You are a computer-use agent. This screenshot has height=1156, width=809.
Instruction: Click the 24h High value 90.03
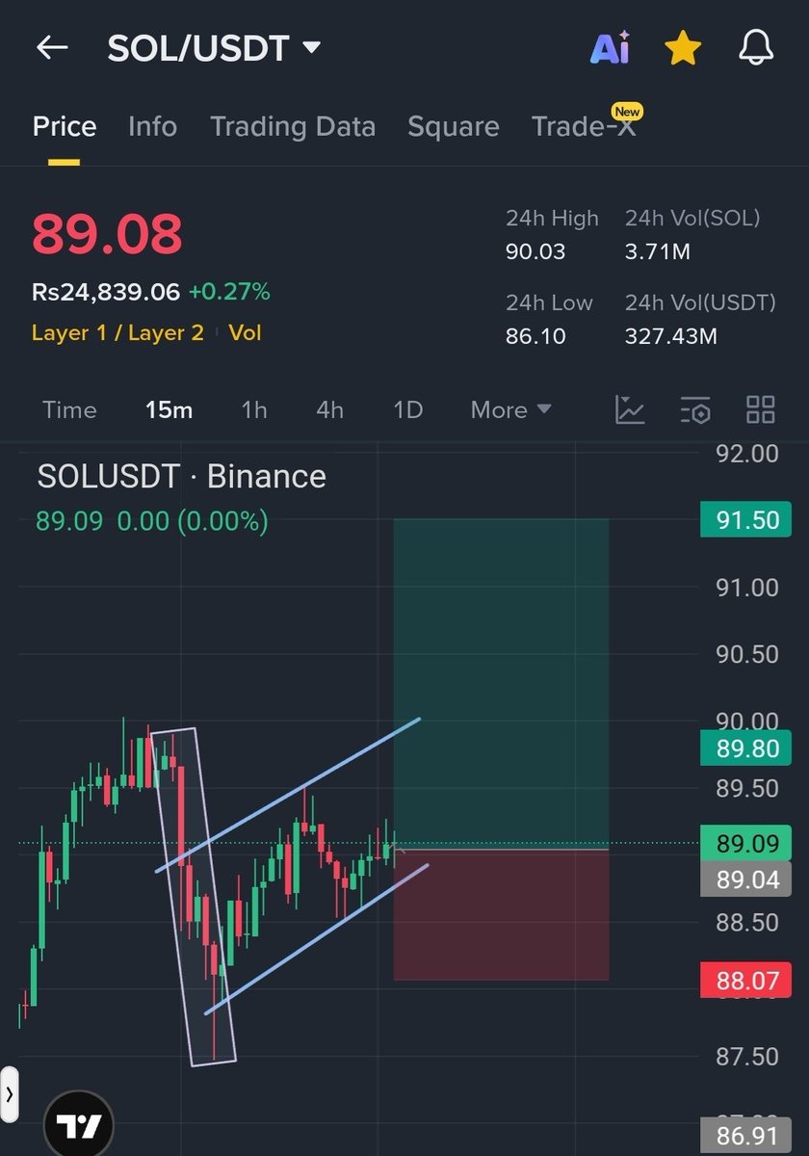[x=535, y=252]
